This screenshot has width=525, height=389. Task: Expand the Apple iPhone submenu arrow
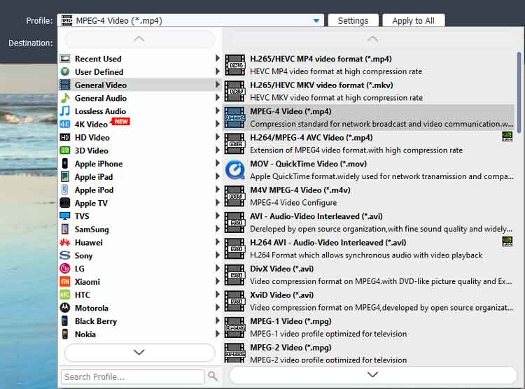pyautogui.click(x=217, y=164)
